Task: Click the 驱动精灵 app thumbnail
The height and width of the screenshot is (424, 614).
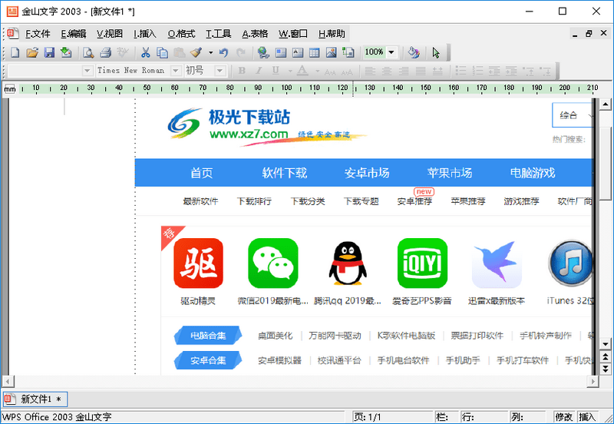Action: 198,263
